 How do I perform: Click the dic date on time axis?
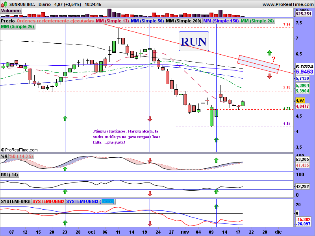(x=278, y=232)
